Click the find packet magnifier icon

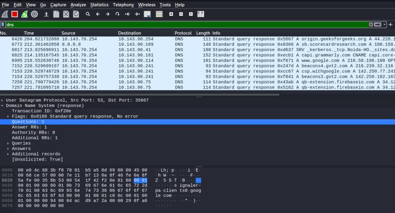(x=87, y=14)
